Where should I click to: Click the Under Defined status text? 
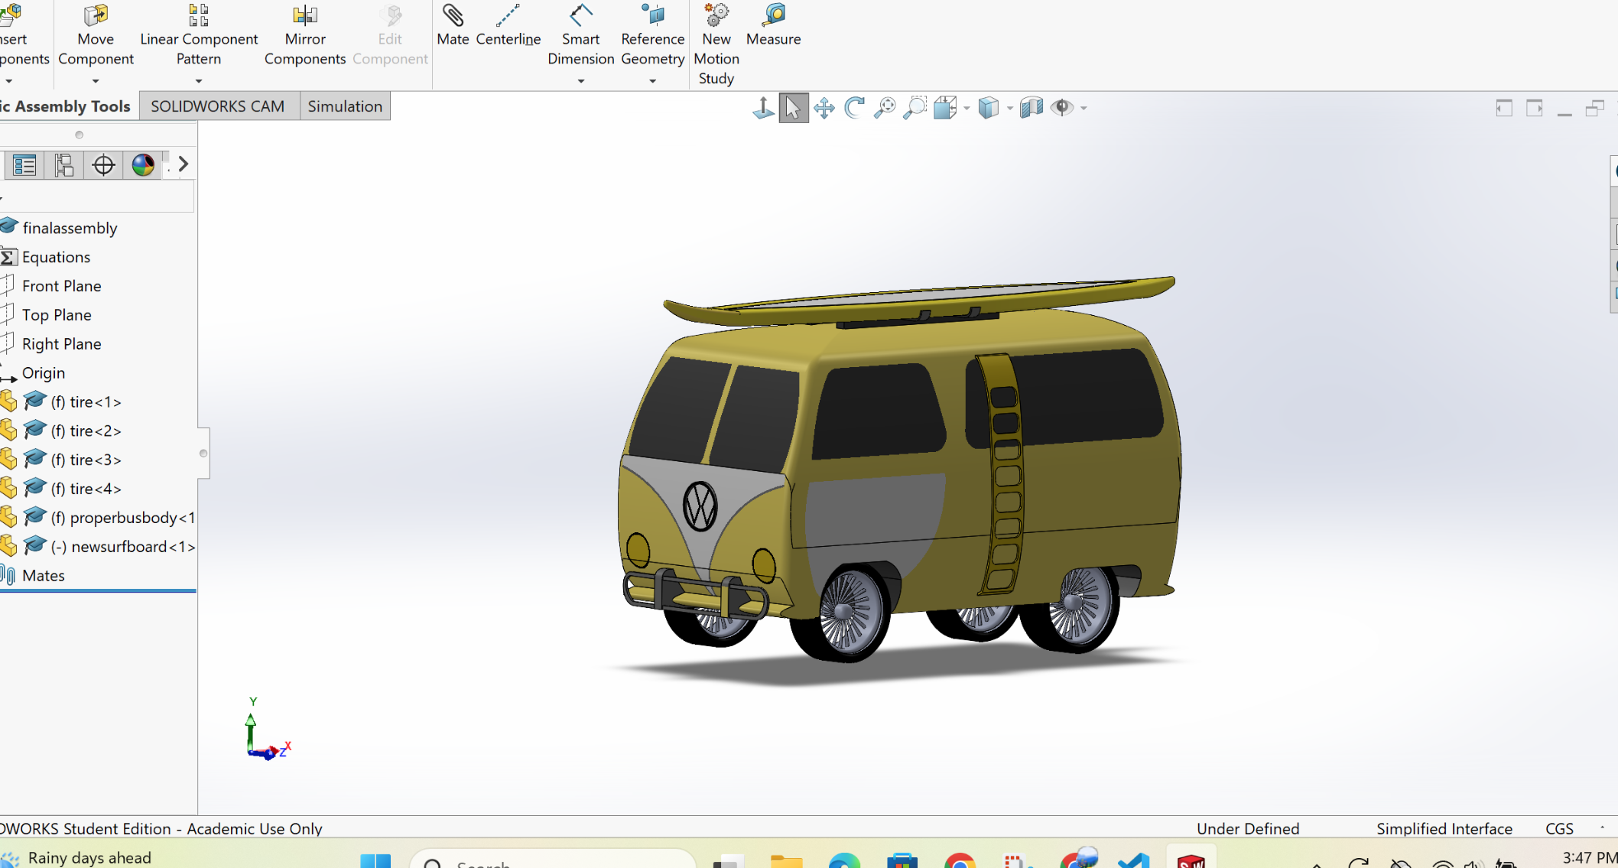[1247, 829]
